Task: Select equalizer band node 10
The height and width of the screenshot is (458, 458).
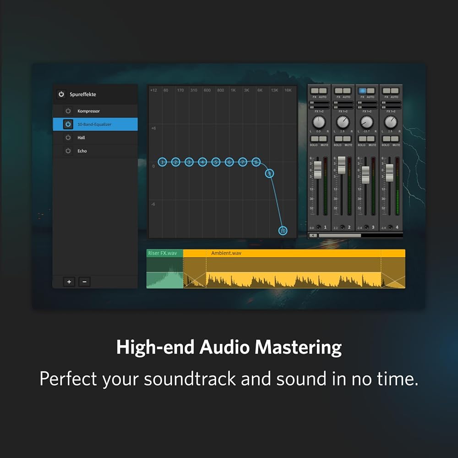Action: point(283,231)
